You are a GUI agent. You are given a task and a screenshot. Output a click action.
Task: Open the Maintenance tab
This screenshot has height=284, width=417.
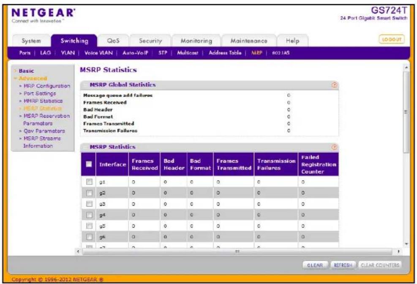pyautogui.click(x=249, y=41)
